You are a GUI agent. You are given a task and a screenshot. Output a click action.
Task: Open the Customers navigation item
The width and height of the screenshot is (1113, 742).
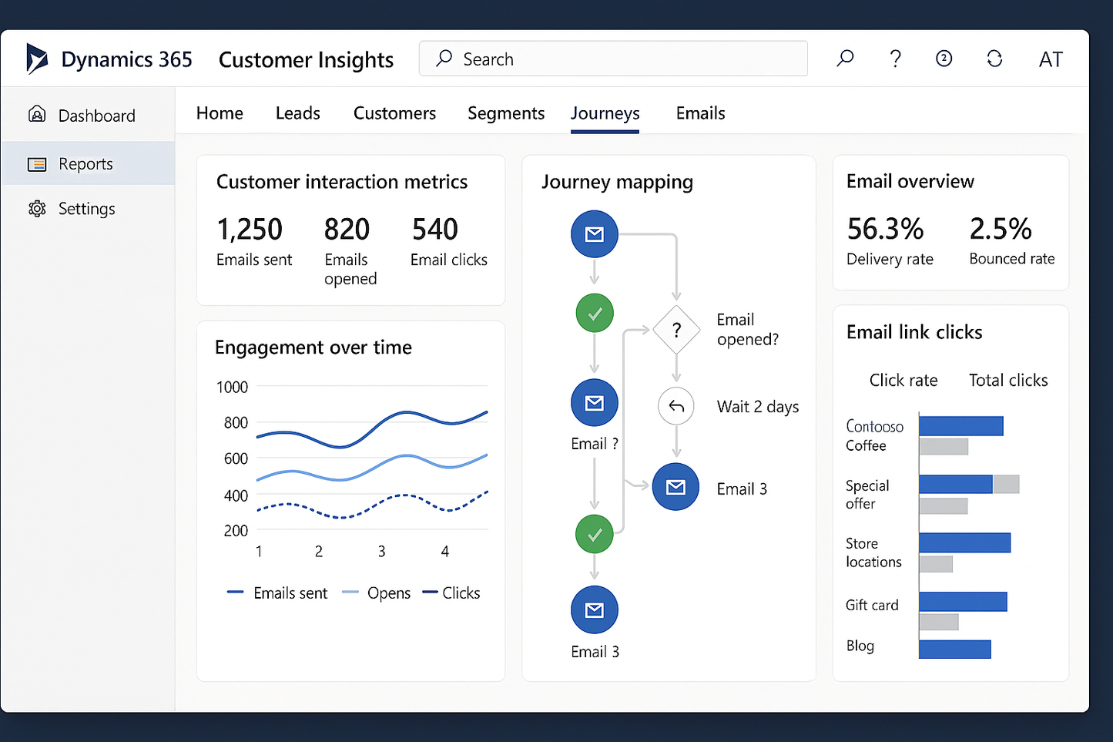point(394,112)
